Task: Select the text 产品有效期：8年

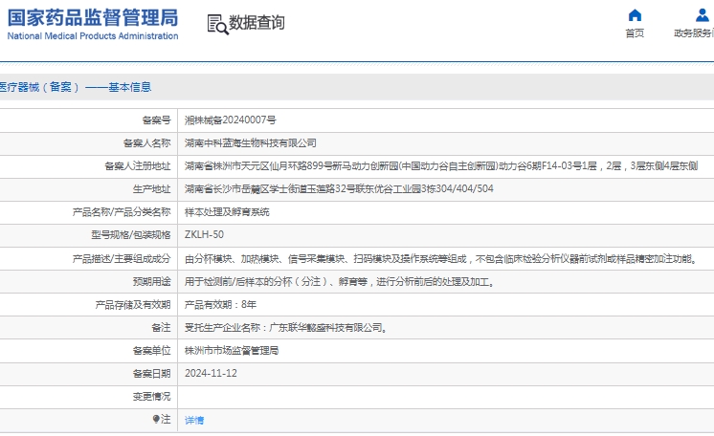Action: (220, 304)
